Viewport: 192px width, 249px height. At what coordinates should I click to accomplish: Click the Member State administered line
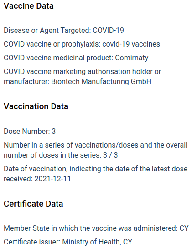point(96,228)
